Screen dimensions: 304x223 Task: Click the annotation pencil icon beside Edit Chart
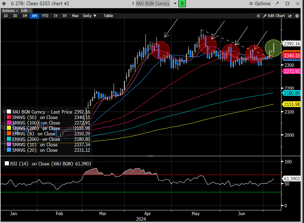pos(290,16)
